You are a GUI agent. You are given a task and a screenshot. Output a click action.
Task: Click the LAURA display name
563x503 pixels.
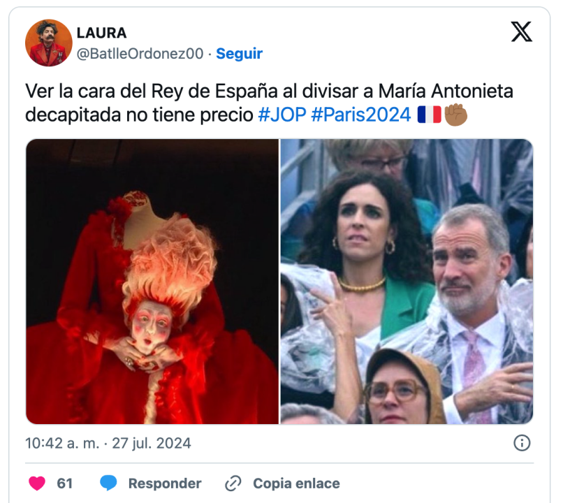pyautogui.click(x=101, y=33)
